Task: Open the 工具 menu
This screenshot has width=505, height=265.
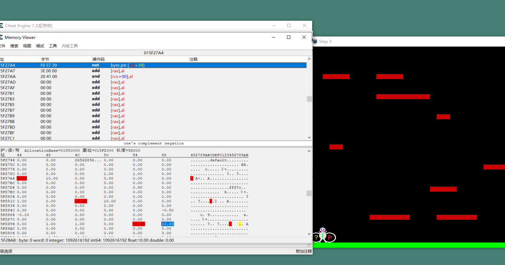Action: click(x=52, y=46)
